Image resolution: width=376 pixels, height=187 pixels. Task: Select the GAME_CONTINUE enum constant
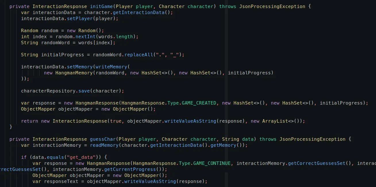212,163
